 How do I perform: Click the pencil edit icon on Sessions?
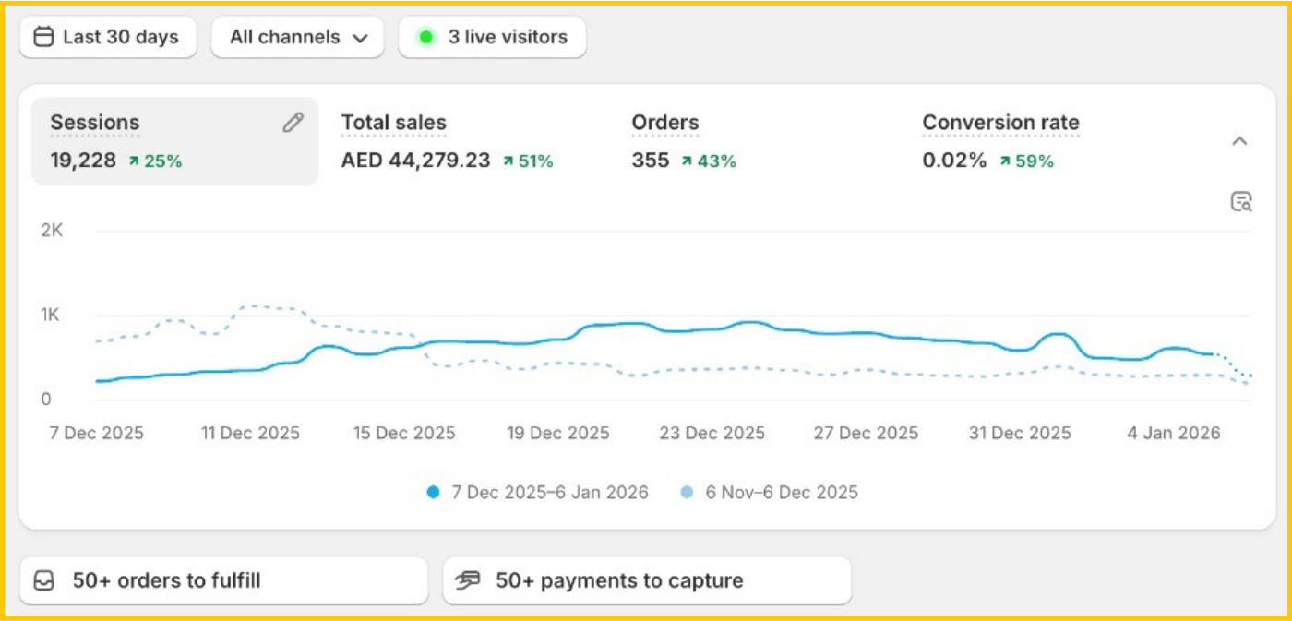click(x=293, y=123)
